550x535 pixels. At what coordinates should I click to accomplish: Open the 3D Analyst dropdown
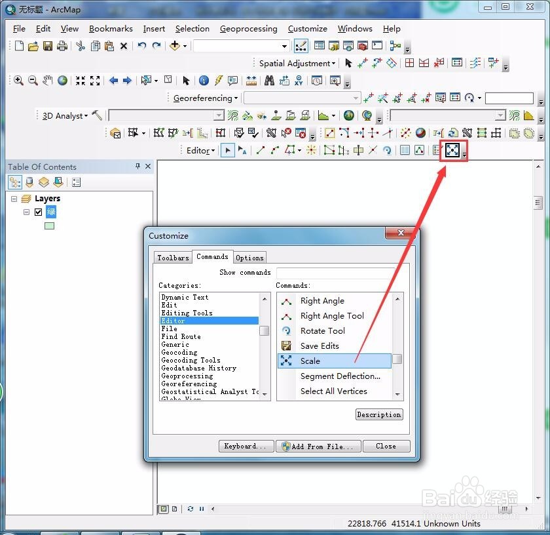65,115
